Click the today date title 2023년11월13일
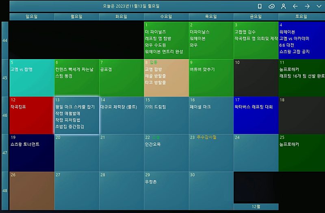 131,6
